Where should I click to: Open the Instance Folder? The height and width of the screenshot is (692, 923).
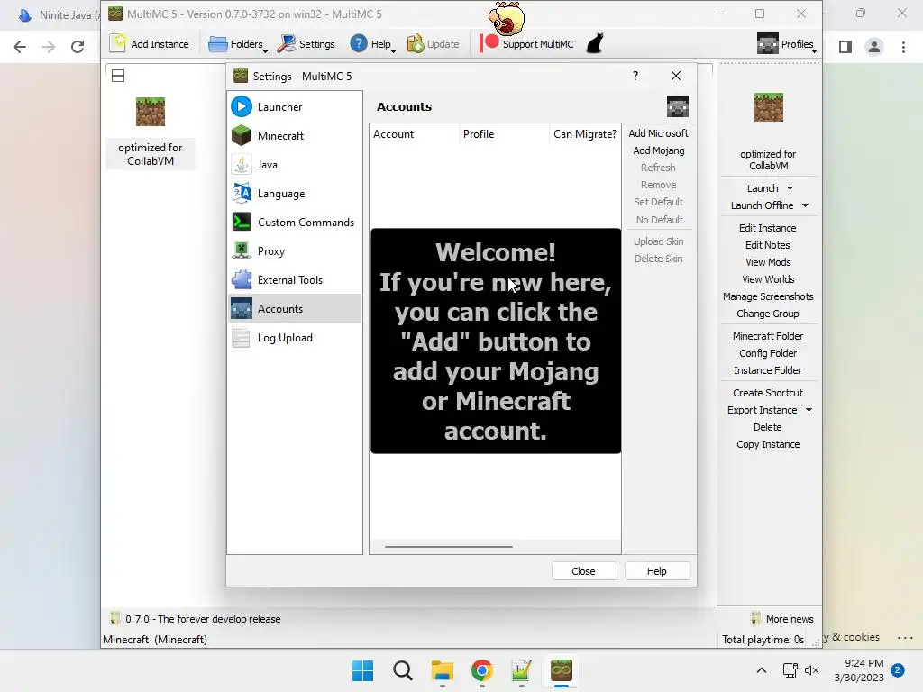point(768,370)
